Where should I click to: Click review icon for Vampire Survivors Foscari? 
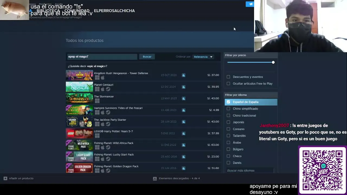point(184,110)
